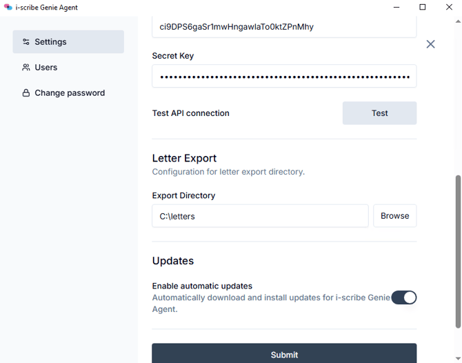Test the API connection
Image resolution: width=462 pixels, height=363 pixels.
coord(379,113)
